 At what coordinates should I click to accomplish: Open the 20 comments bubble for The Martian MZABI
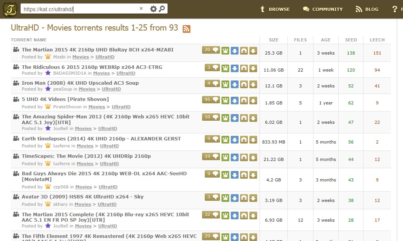click(x=211, y=50)
